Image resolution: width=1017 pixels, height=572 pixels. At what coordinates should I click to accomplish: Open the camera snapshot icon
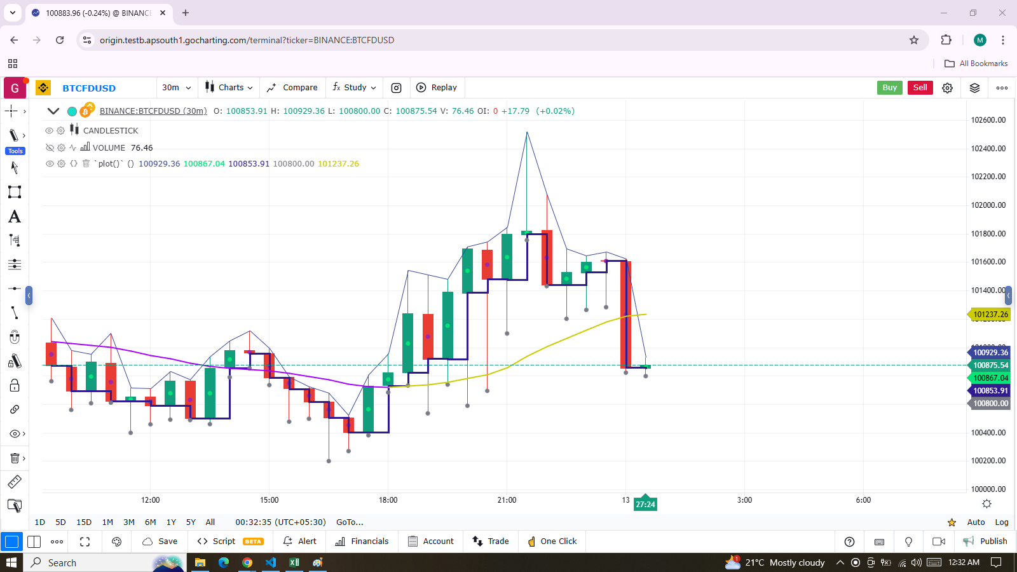point(396,88)
